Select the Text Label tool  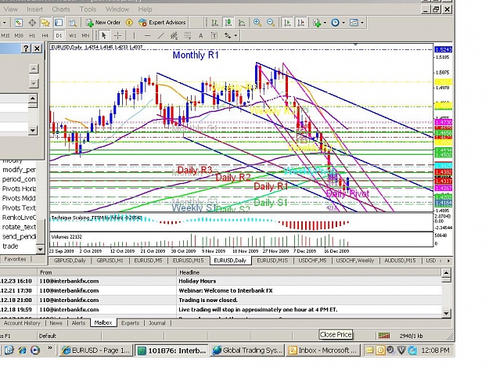click(214, 35)
